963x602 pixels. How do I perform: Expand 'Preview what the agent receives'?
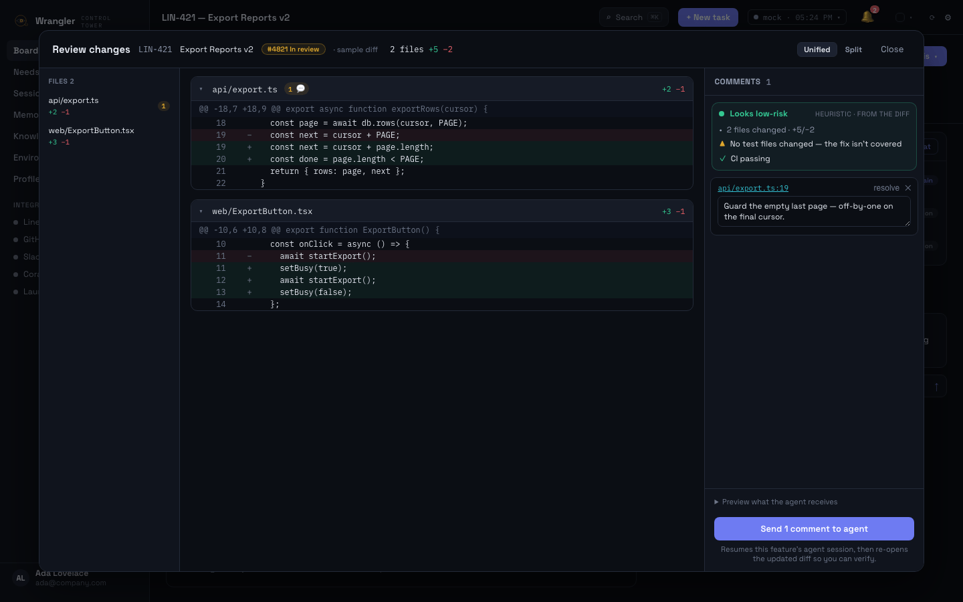tap(776, 502)
